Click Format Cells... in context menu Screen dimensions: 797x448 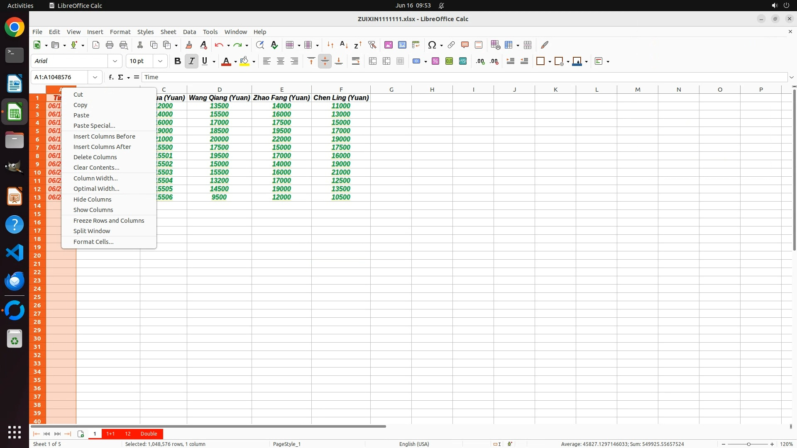tap(93, 242)
